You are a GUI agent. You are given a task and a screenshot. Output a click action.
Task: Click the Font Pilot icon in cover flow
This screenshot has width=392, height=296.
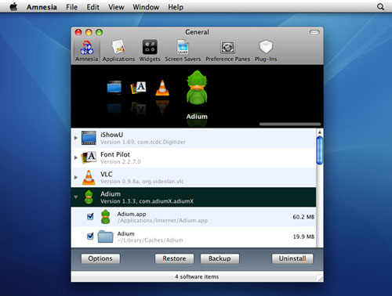[138, 88]
